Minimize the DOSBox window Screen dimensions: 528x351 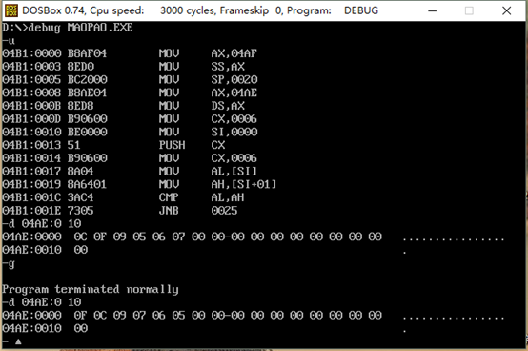click(433, 10)
